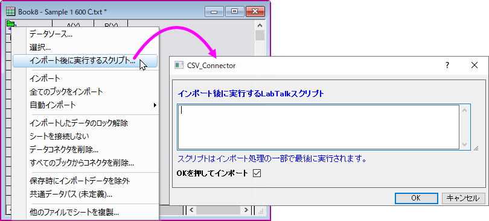Click the green data connector icon
Screen dimensions: 489x221
[11, 23]
